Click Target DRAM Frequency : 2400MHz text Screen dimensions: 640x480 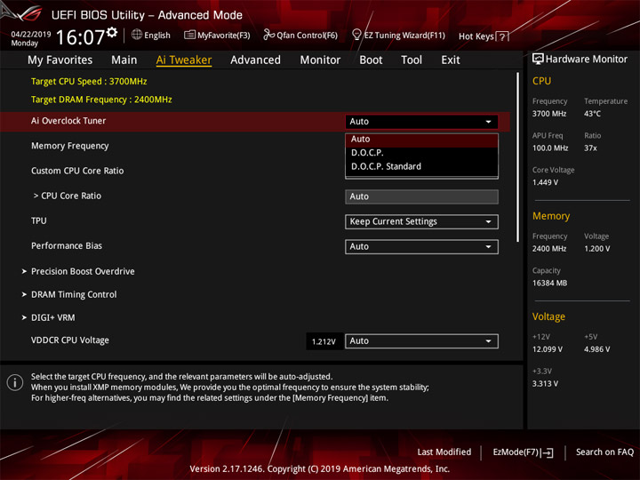pyautogui.click(x=101, y=100)
